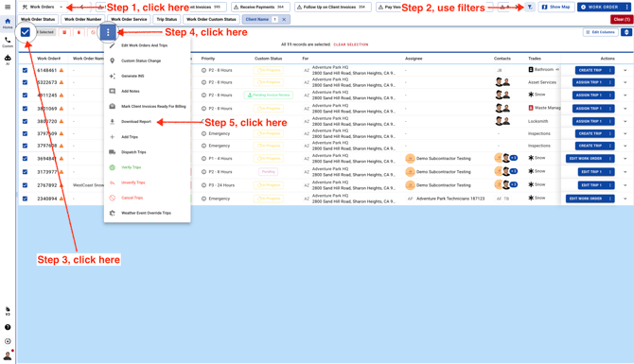Click the Edit Columns button

point(601,32)
